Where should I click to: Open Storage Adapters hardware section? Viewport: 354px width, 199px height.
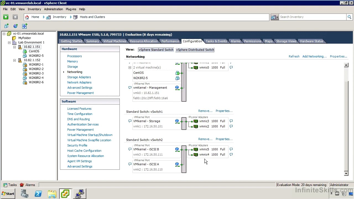pos(79,77)
